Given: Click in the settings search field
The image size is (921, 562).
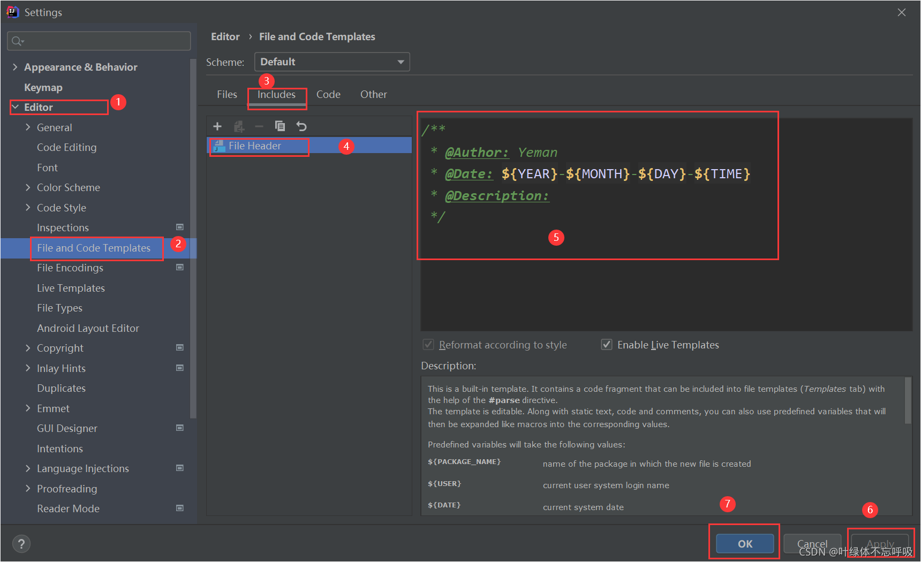Looking at the screenshot, I should [x=99, y=41].
